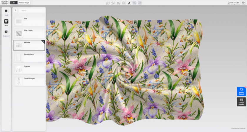
Task: Click the fit-to-screen frame icon
Action: tap(123, 3)
